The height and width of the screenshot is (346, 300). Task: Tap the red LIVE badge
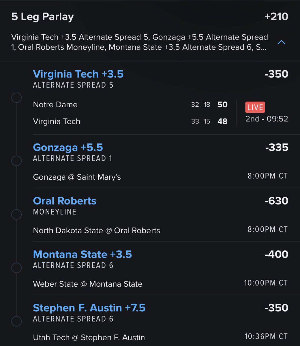click(255, 107)
